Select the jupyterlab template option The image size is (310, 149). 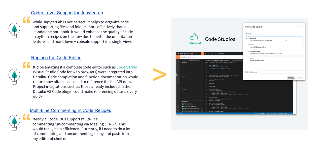(x=274, y=39)
